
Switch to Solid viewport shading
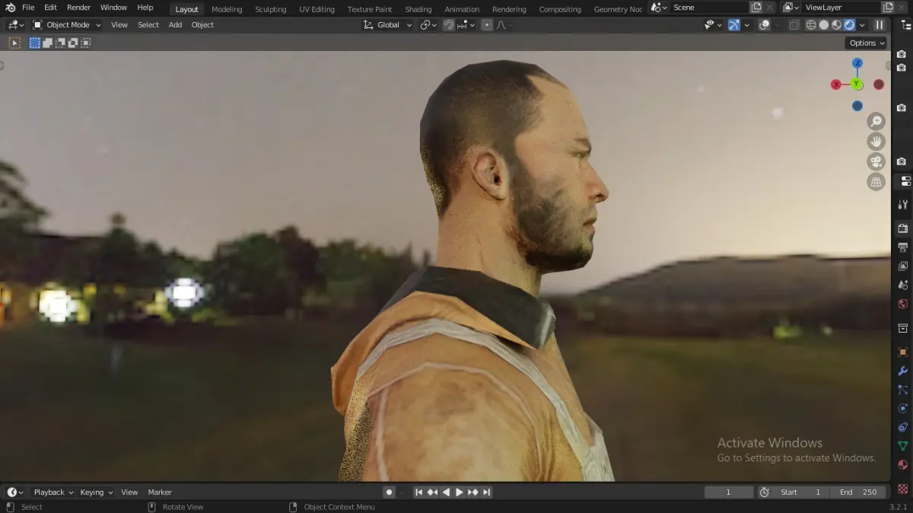pyautogui.click(x=824, y=24)
